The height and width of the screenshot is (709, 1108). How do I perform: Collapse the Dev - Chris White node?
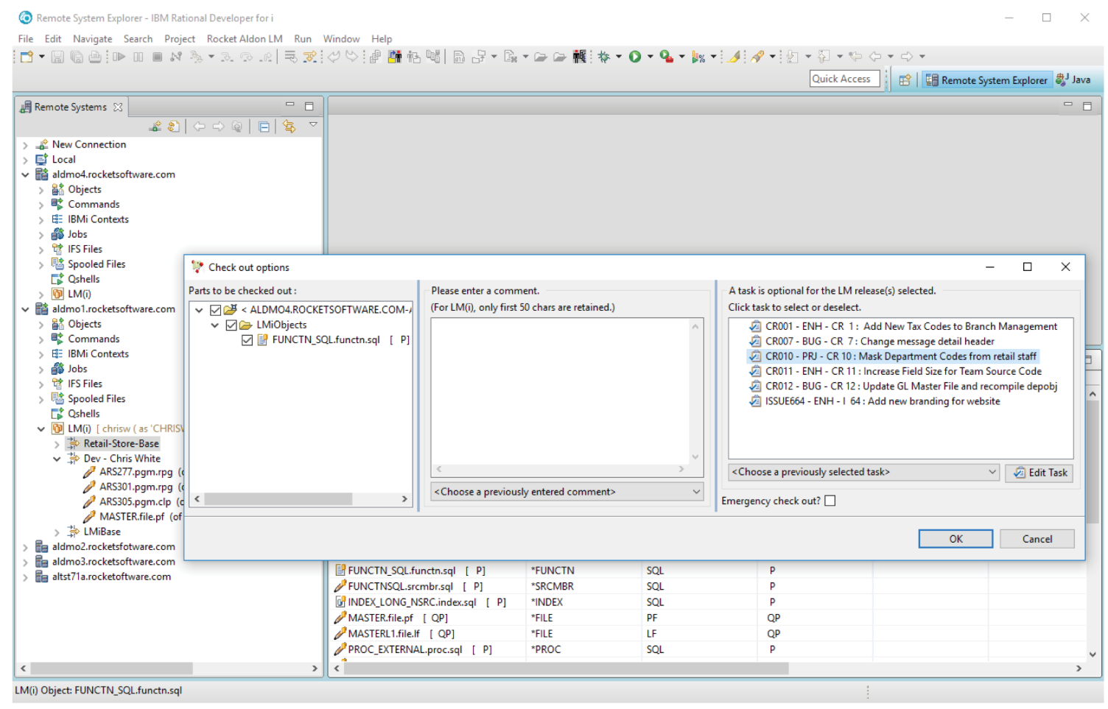click(57, 459)
